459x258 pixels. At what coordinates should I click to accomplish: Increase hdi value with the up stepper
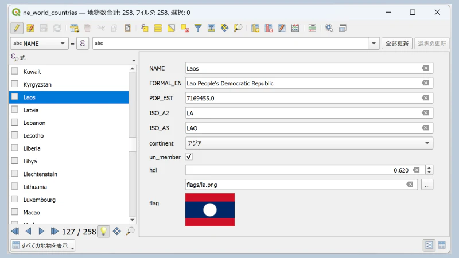(429, 167)
